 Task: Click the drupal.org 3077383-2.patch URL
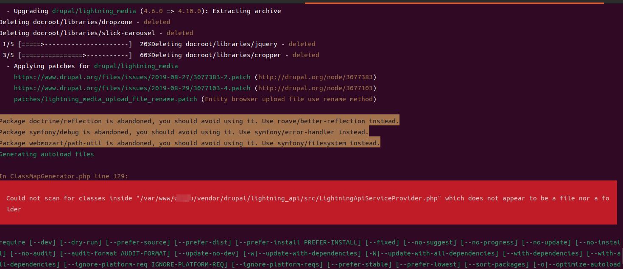[x=132, y=77]
